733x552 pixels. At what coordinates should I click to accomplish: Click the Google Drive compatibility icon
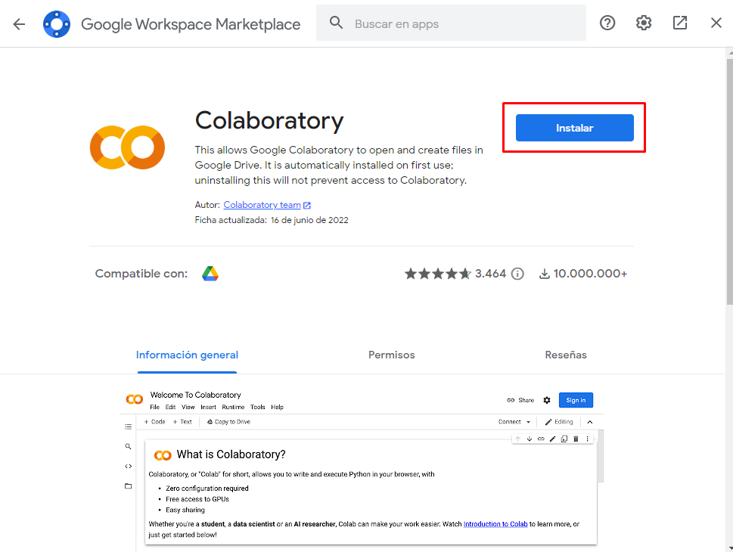point(210,274)
